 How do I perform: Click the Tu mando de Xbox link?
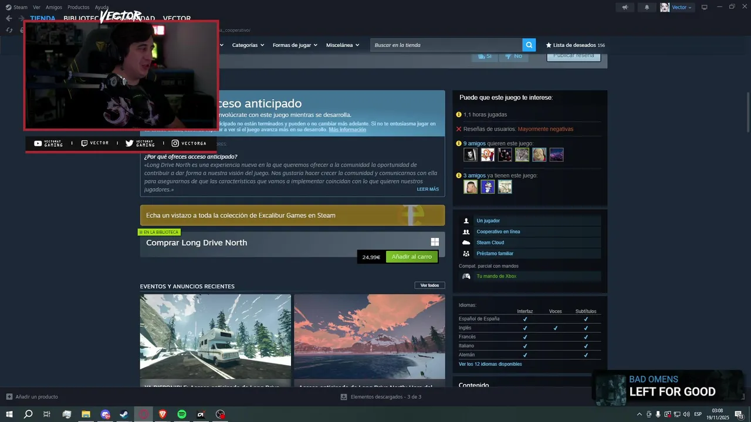point(496,276)
